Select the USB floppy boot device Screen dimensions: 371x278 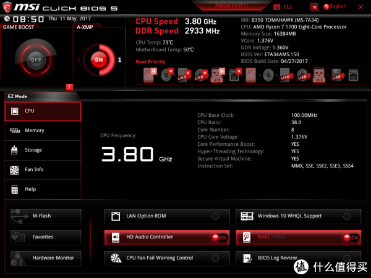[336, 75]
